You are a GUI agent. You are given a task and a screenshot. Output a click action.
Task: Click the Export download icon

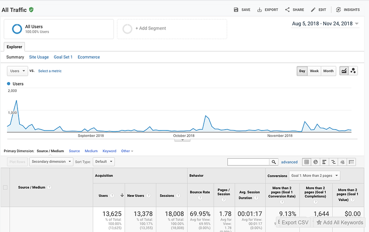259,10
